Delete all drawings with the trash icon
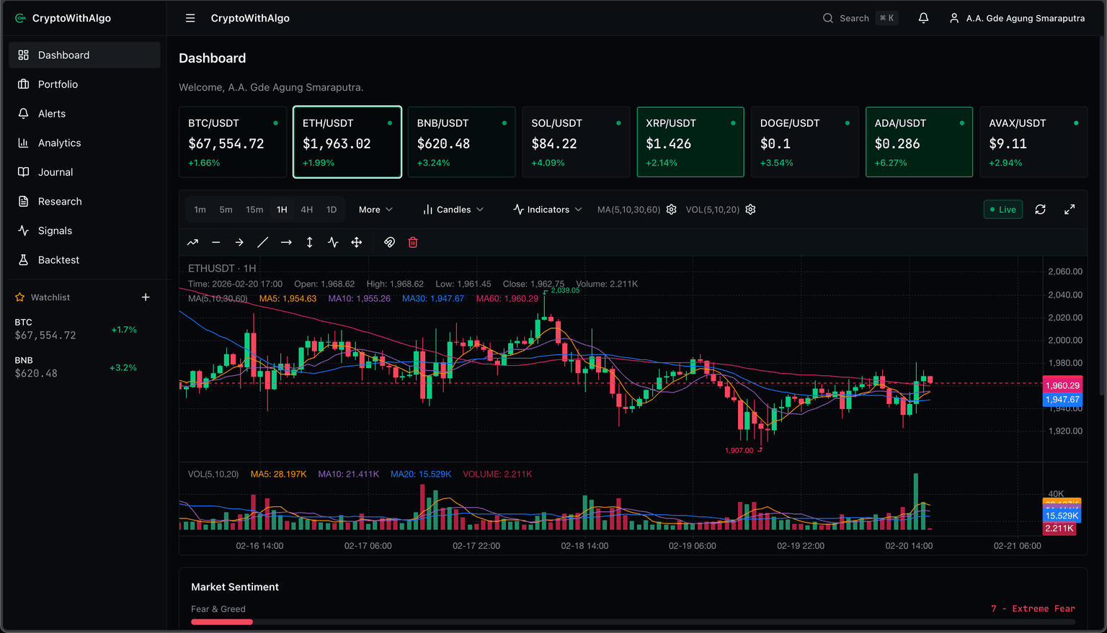Image resolution: width=1107 pixels, height=633 pixels. [x=413, y=242]
